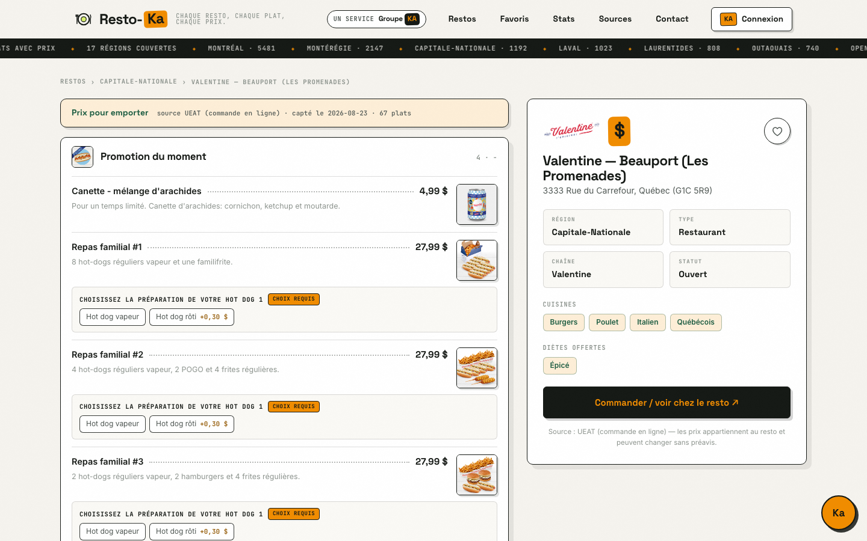The width and height of the screenshot is (867, 541).
Task: Click the Région Capitale-Nationale info card
Action: point(603,227)
